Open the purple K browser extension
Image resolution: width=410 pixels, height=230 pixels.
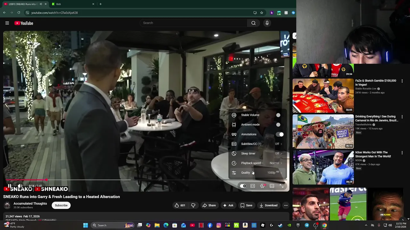point(272,13)
